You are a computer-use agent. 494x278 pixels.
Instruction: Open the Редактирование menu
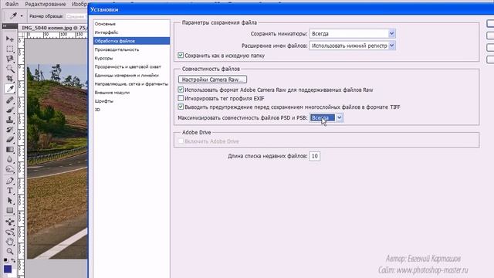pyautogui.click(x=46, y=4)
